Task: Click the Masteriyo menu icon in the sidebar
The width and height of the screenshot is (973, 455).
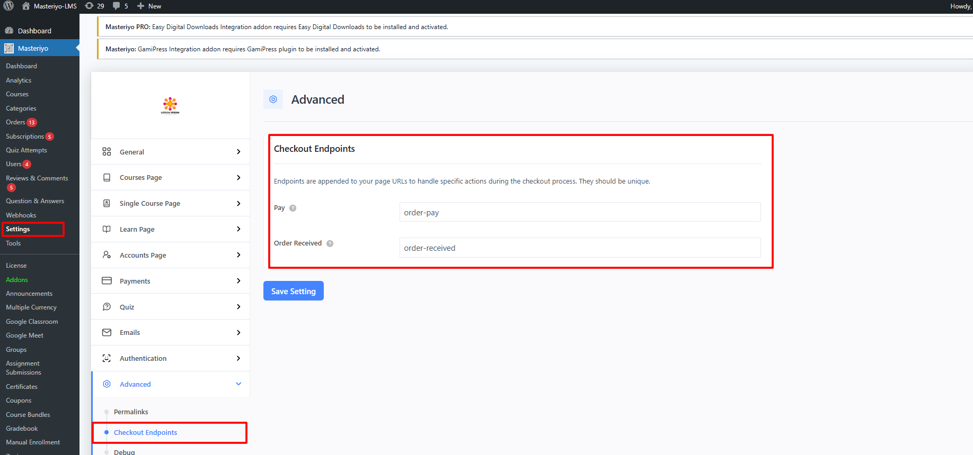Action: coord(9,48)
